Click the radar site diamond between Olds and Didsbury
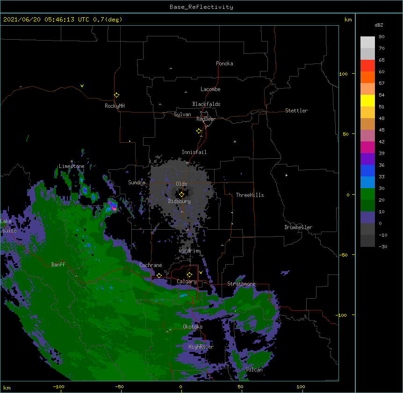Viewport: 403px width, 393px height. click(x=181, y=195)
